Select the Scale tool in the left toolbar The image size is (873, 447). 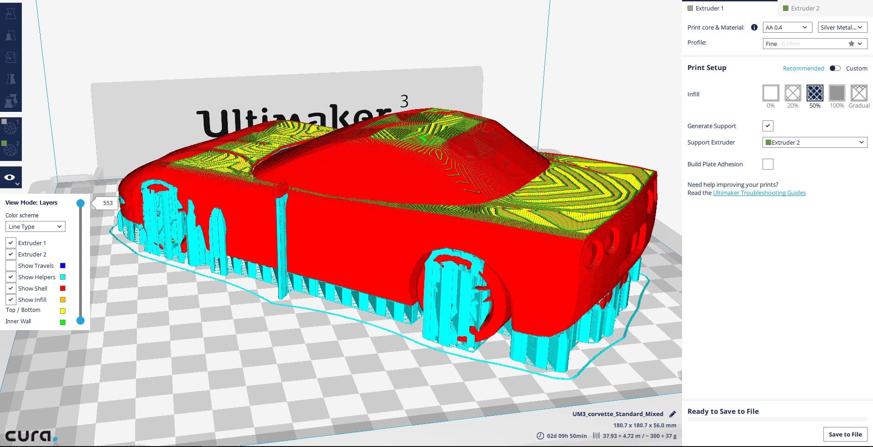coord(11,35)
